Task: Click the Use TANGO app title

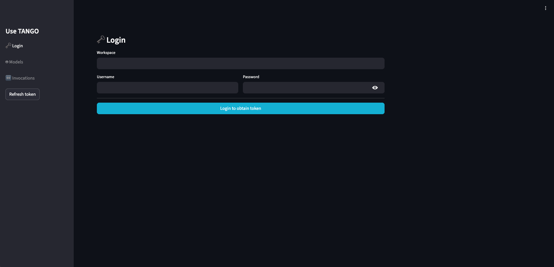Action: click(x=22, y=31)
